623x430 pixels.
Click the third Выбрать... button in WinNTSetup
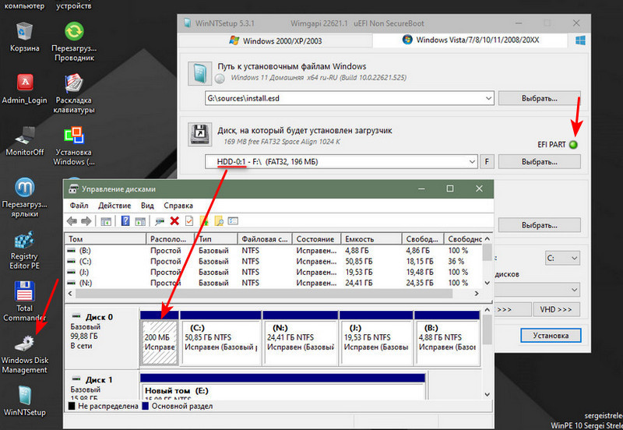click(x=539, y=225)
